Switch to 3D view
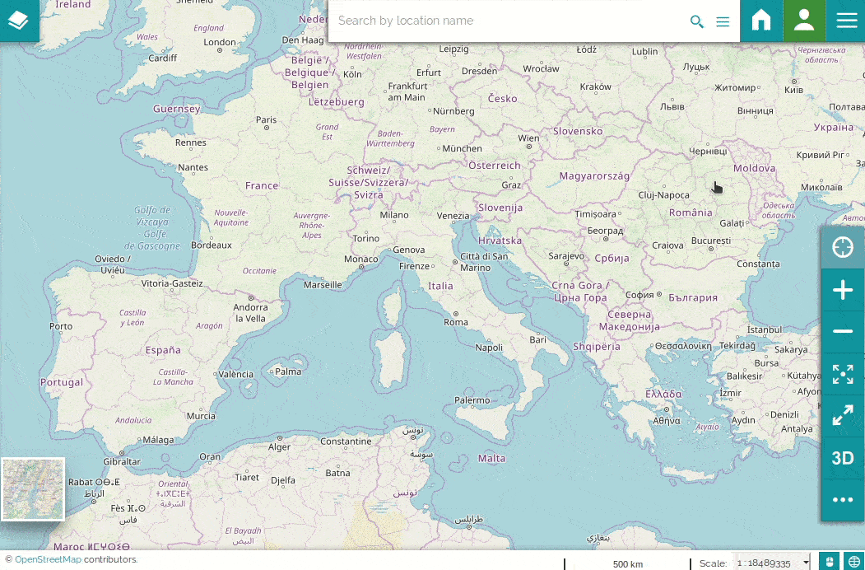The height and width of the screenshot is (570, 865). point(843,458)
